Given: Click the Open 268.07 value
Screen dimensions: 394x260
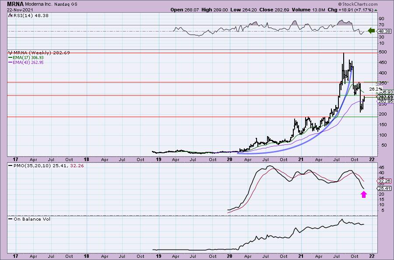Looking at the screenshot, I should pyautogui.click(x=185, y=10).
